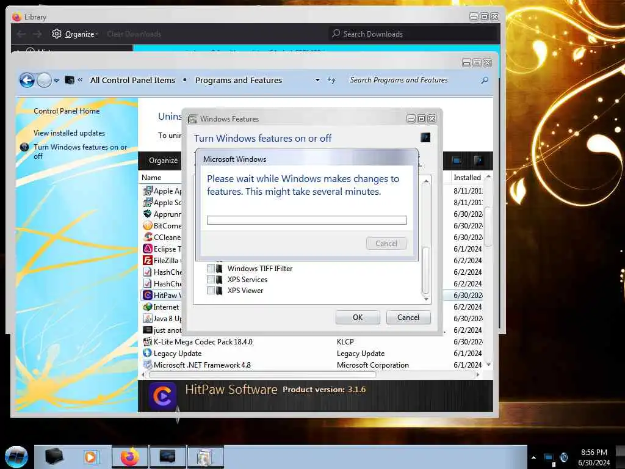Select the BitComet program icon
This screenshot has height=469, width=625.
148,225
